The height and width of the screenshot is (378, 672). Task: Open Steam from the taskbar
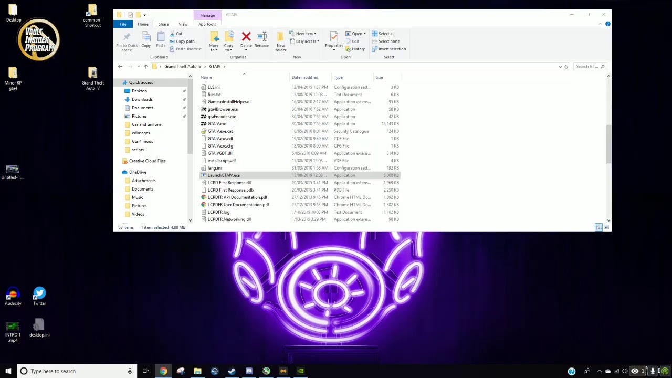tap(232, 371)
